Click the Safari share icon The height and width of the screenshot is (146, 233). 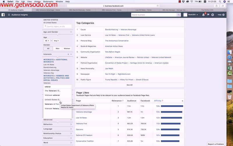click(x=216, y=6)
